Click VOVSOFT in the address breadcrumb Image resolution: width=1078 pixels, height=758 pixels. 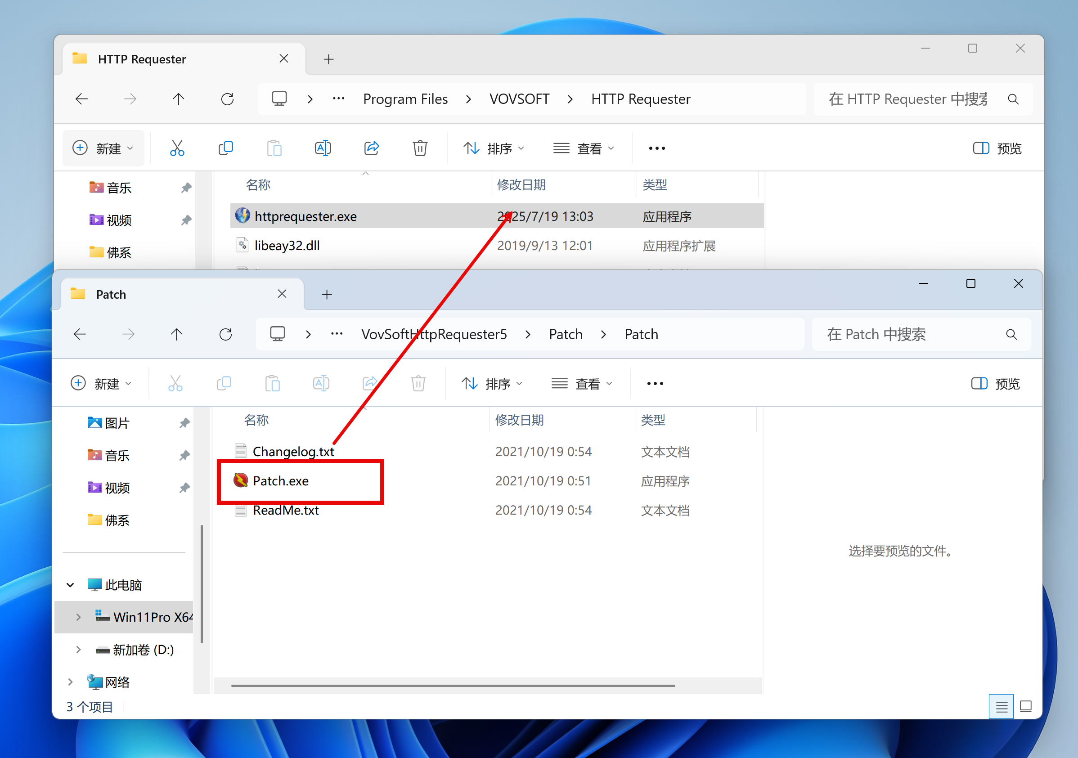click(x=519, y=99)
